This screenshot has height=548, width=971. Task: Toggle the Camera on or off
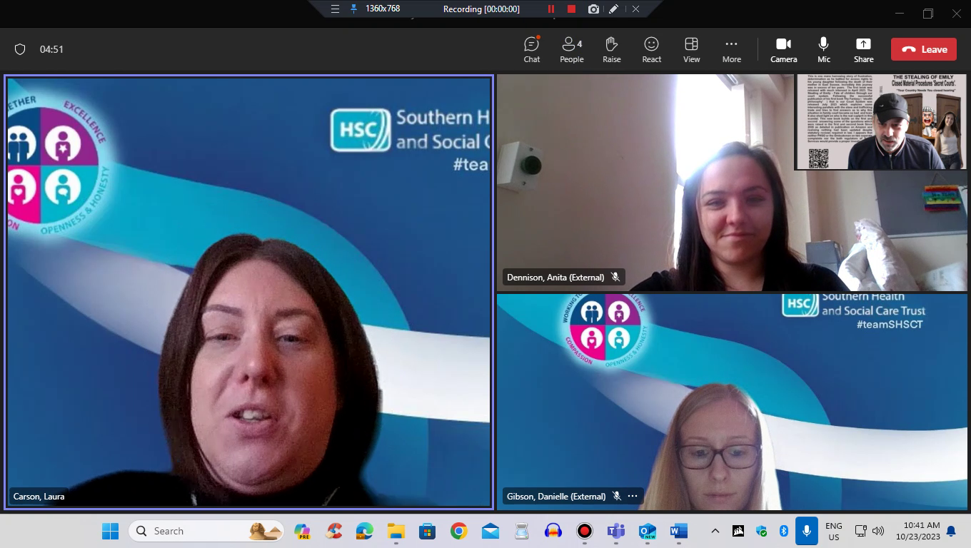coord(783,49)
